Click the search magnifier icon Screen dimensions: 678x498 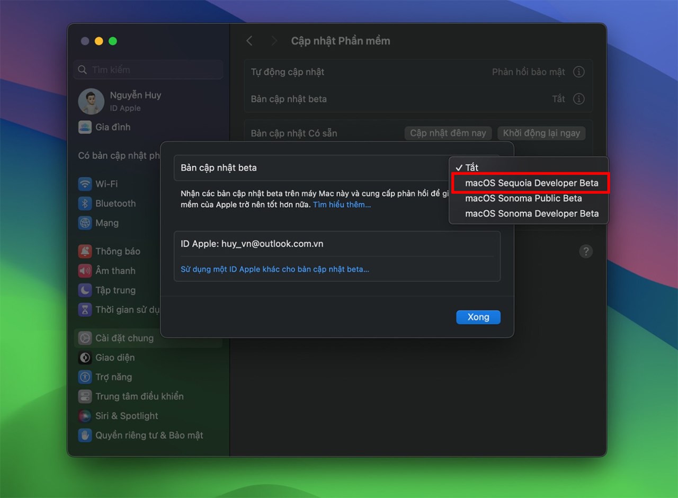click(82, 70)
